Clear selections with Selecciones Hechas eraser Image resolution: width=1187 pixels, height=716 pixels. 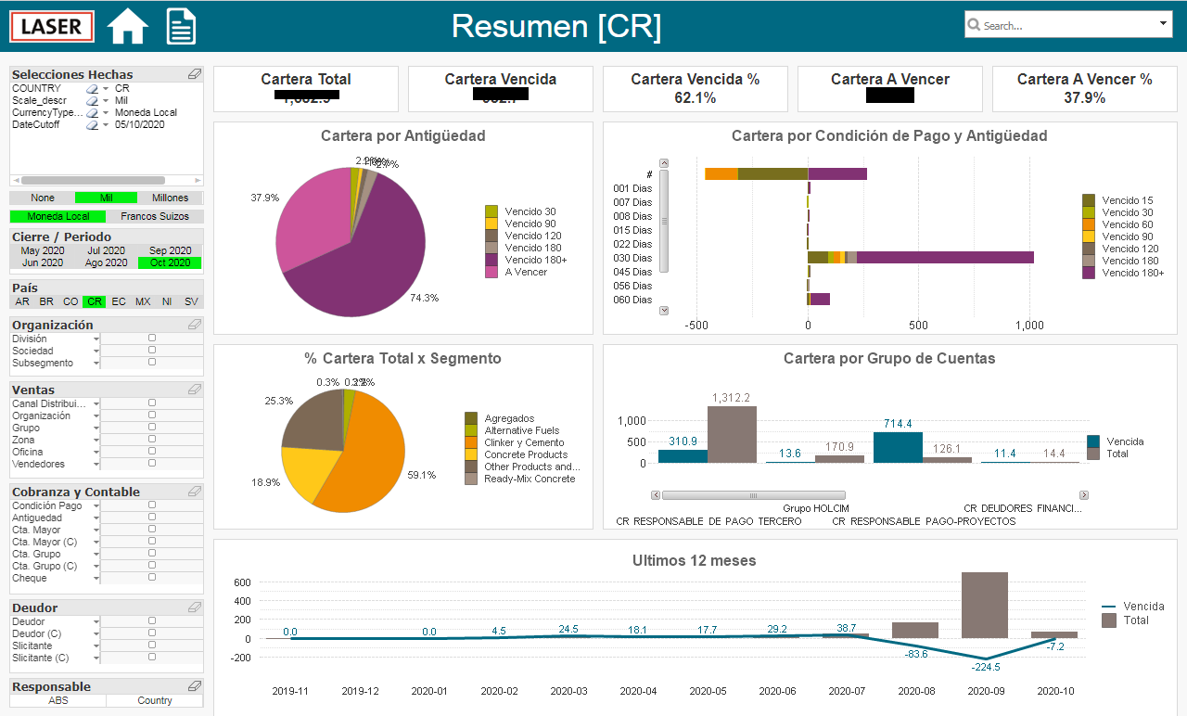point(194,74)
